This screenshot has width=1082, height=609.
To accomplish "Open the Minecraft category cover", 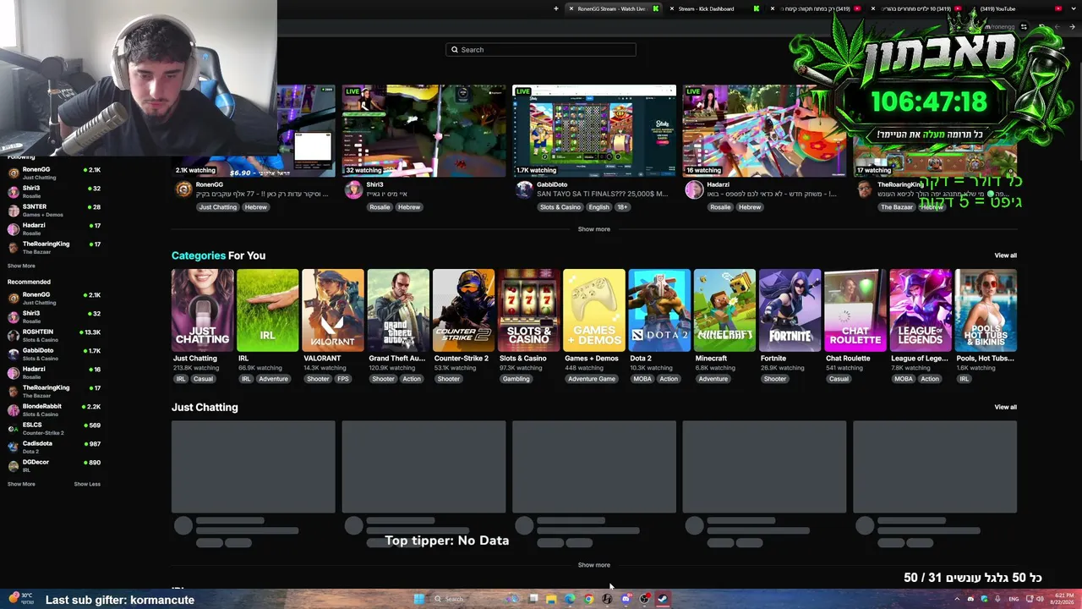I will point(724,310).
